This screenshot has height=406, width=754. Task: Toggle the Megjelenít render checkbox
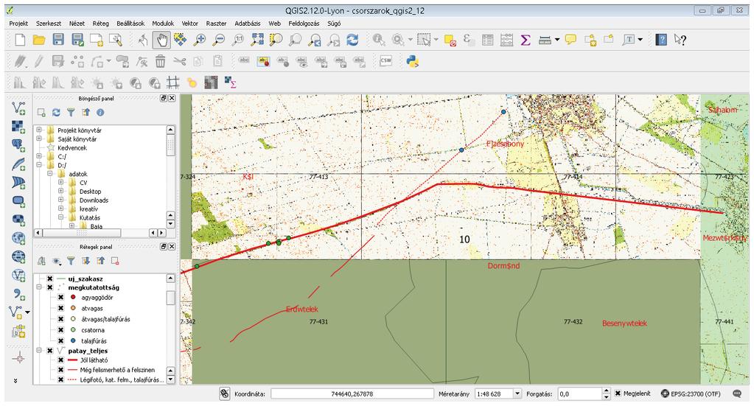(x=618, y=393)
